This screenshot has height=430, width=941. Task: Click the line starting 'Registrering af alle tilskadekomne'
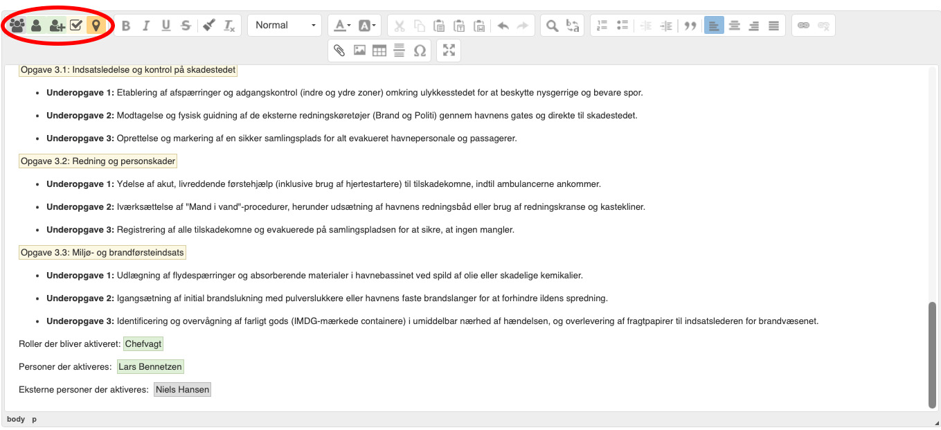pos(280,230)
